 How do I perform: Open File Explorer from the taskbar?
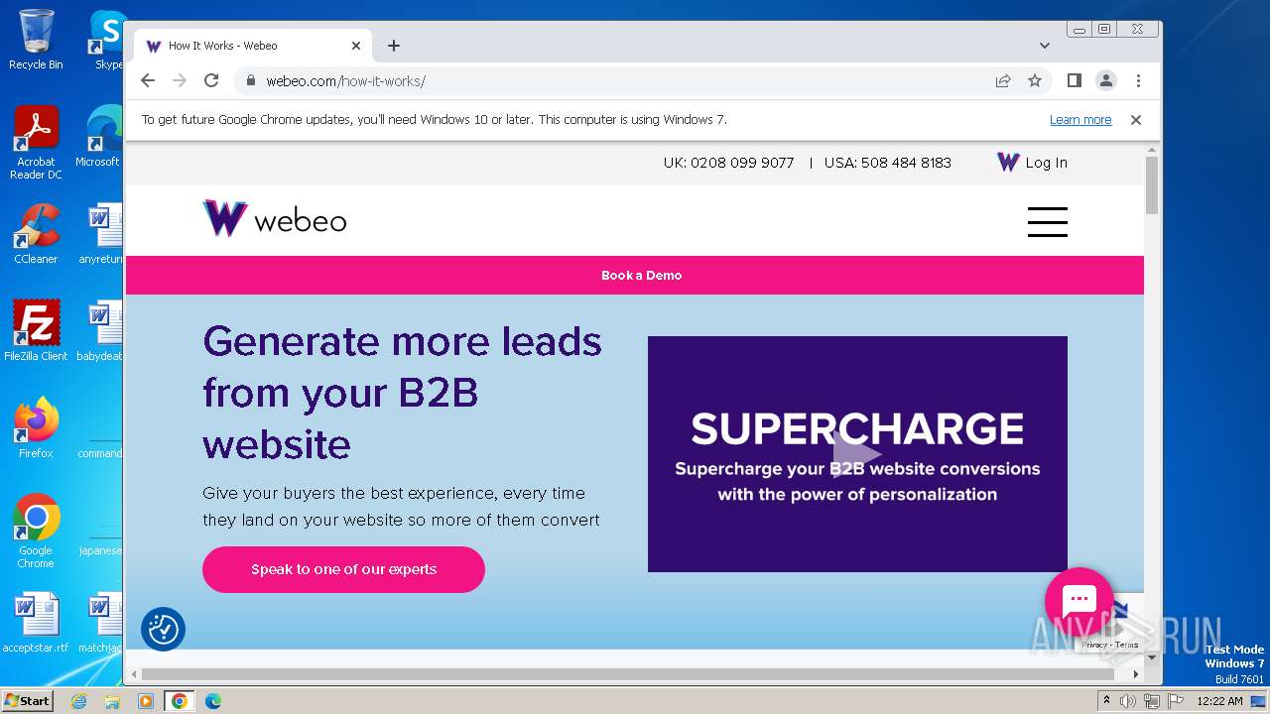click(x=112, y=701)
